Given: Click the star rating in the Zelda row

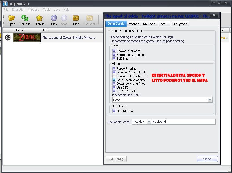Looking at the screenshot, I should tap(224, 38).
